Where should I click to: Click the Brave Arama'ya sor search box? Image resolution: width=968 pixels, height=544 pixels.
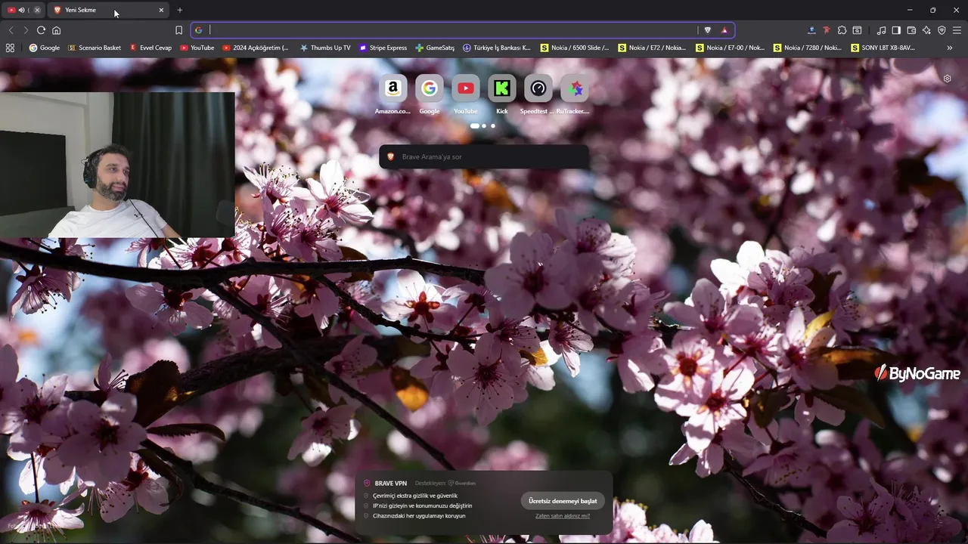[484, 156]
